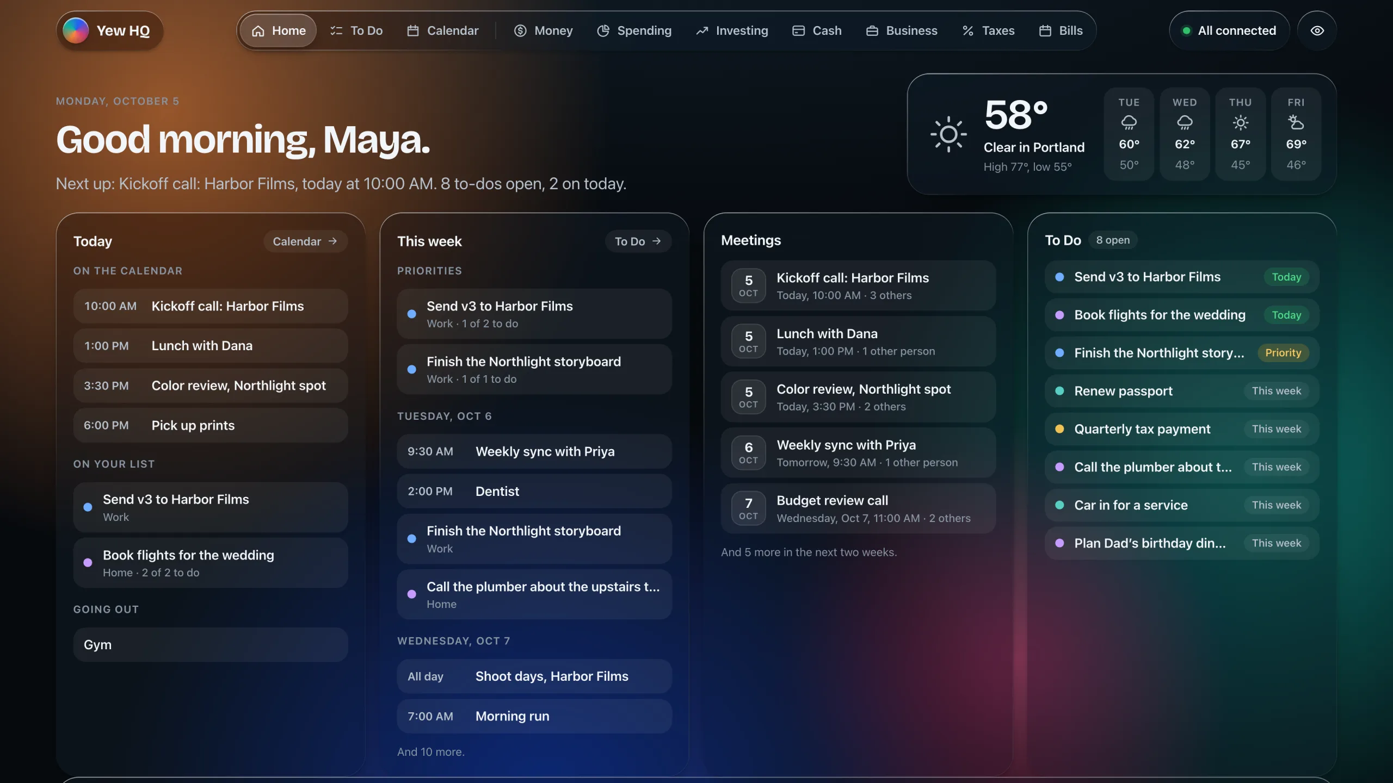Open the 6:00 PM Pick up prints event

pyautogui.click(x=211, y=425)
